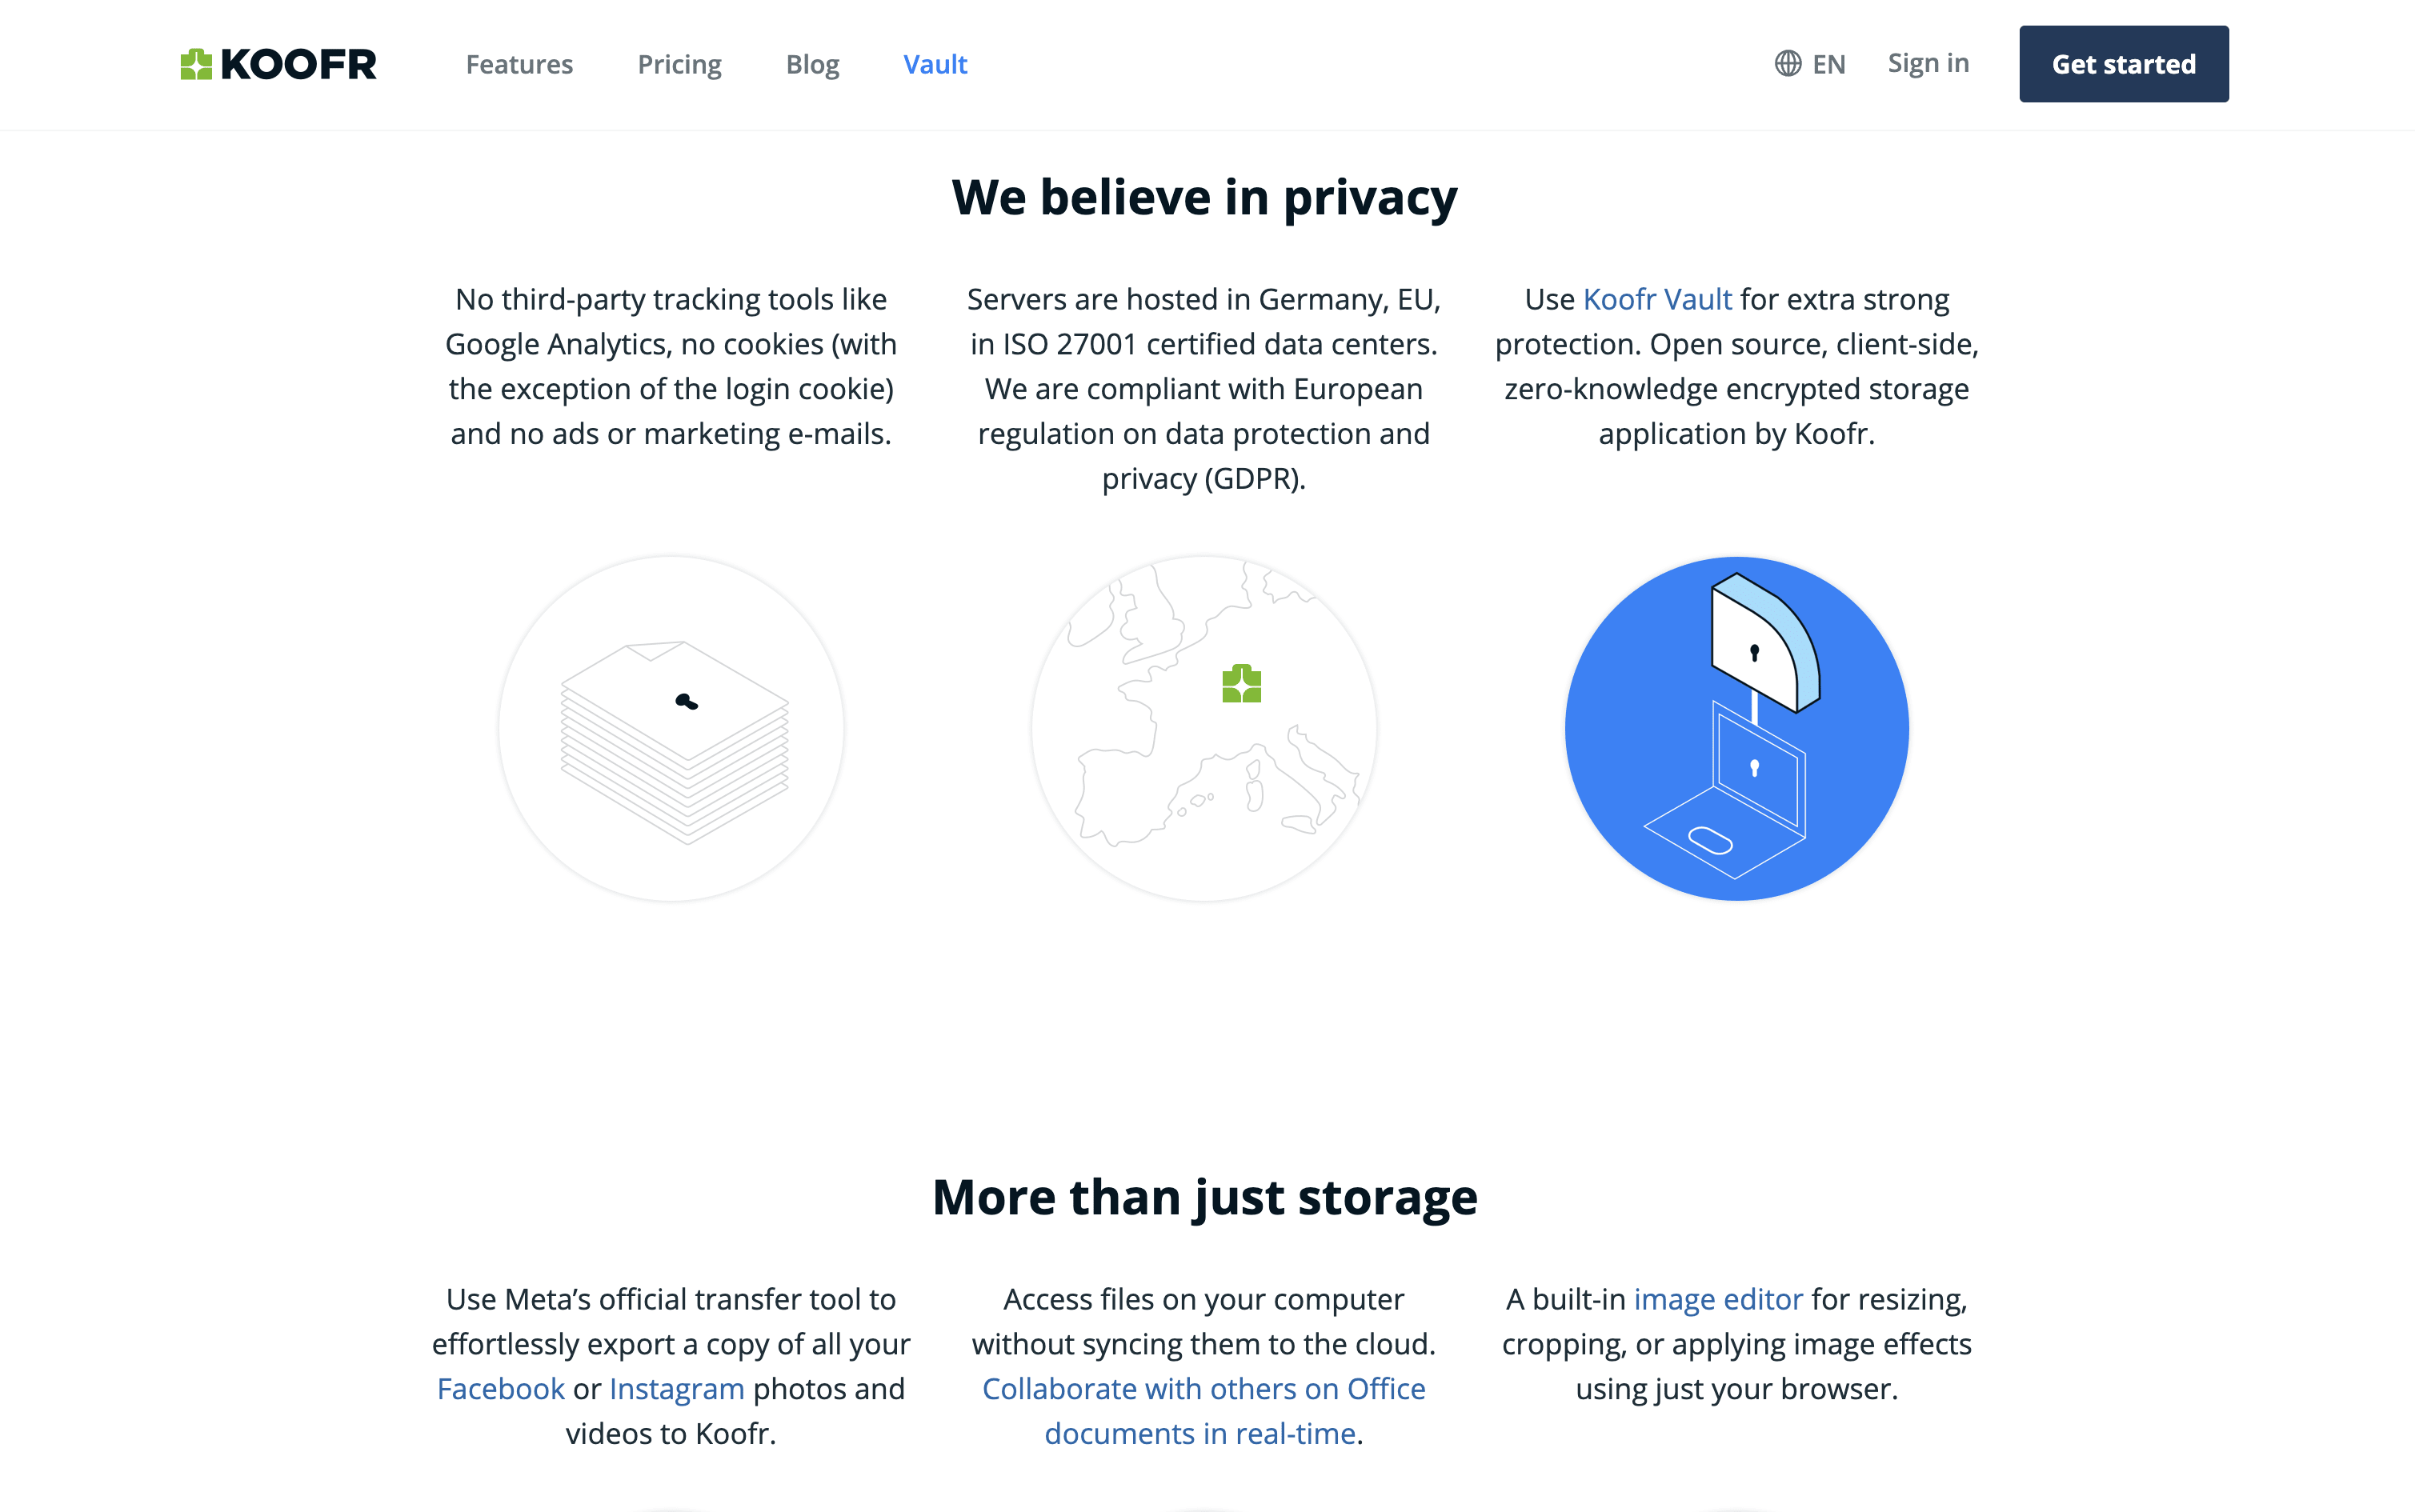Click the green Koofr marker on map
Screen dimensions: 2415x1512
(x=1241, y=684)
